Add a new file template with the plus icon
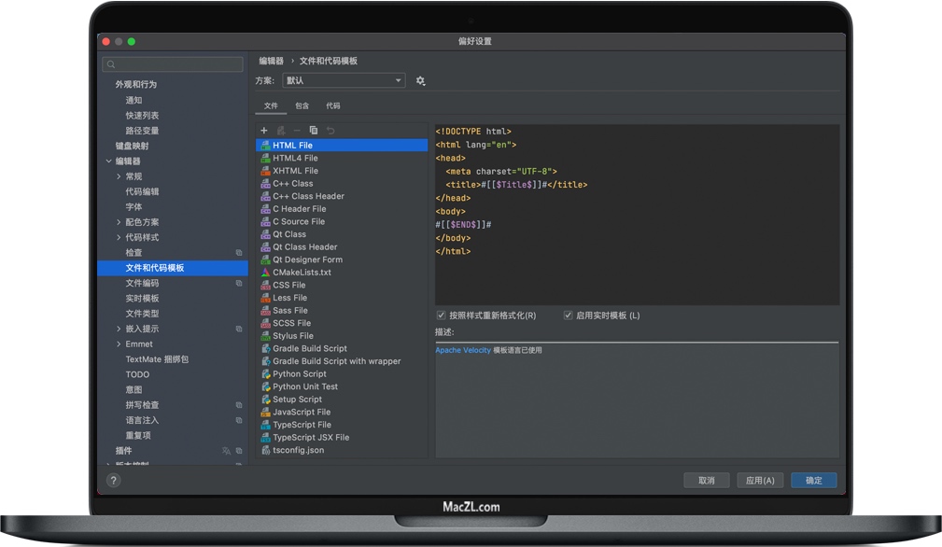This screenshot has height=547, width=942. [263, 130]
